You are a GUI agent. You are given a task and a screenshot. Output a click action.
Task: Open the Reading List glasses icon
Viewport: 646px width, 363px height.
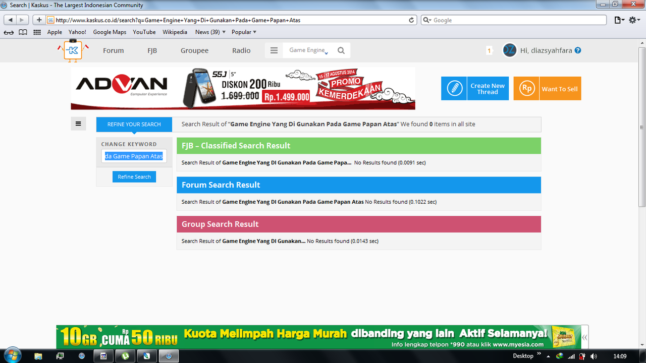pyautogui.click(x=9, y=32)
